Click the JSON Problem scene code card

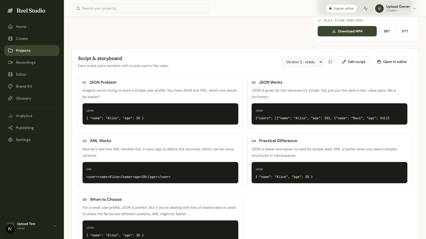click(160, 114)
